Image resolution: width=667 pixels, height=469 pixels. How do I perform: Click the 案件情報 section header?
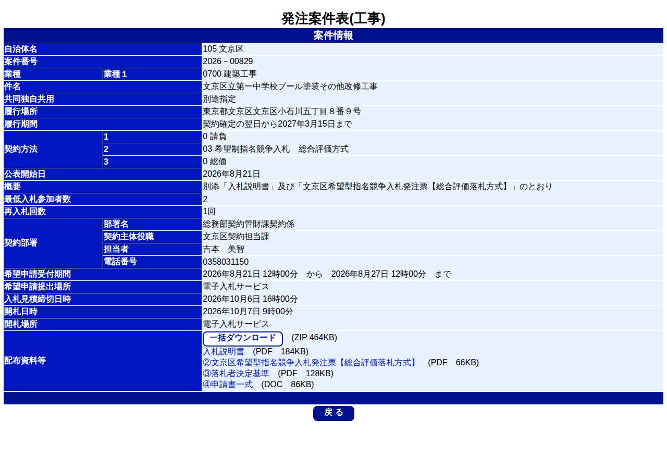[333, 35]
